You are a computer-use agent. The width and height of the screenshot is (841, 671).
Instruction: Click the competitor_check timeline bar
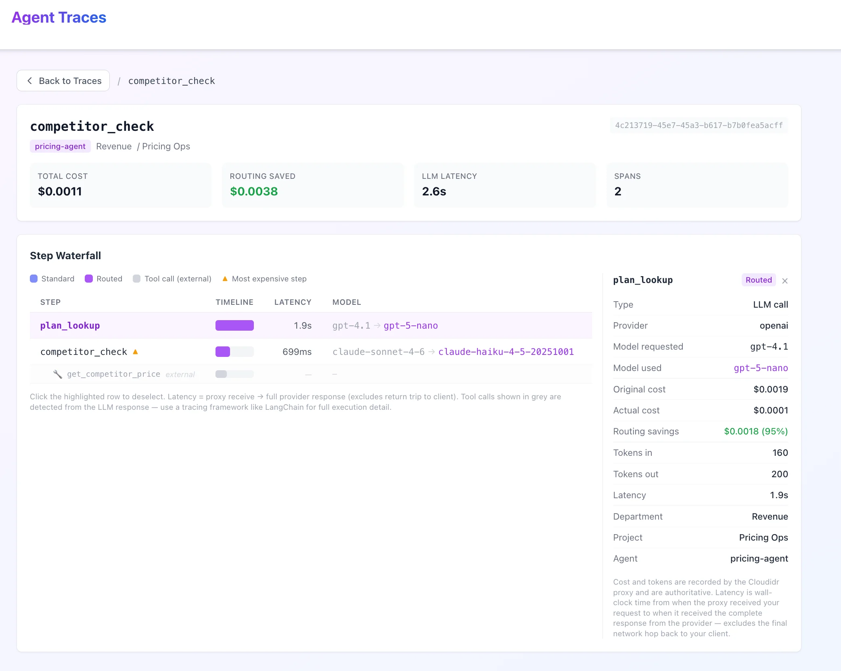tap(234, 352)
